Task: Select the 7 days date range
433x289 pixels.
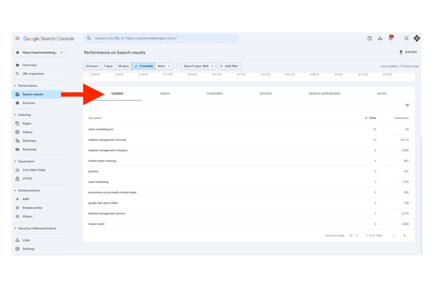Action: (108, 66)
